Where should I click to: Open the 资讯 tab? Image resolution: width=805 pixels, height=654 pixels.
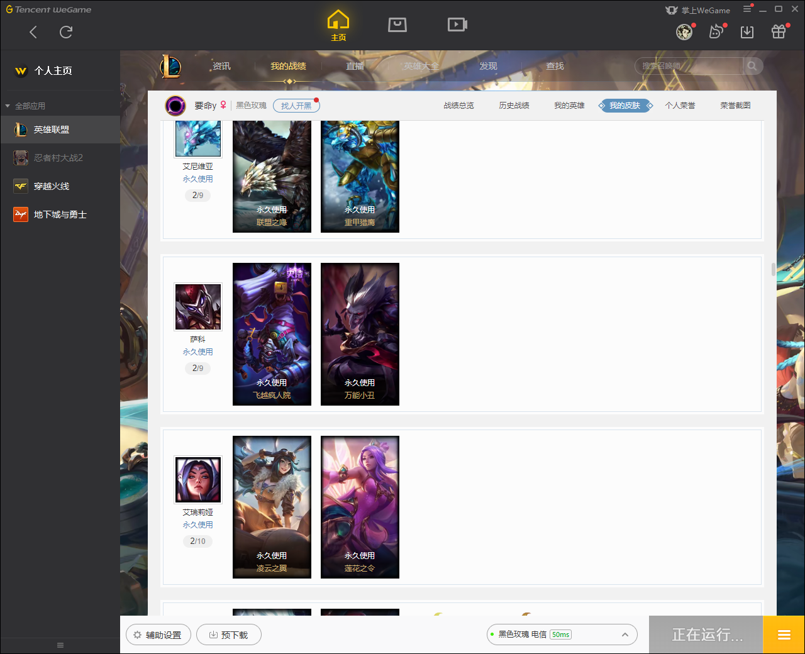coord(221,66)
